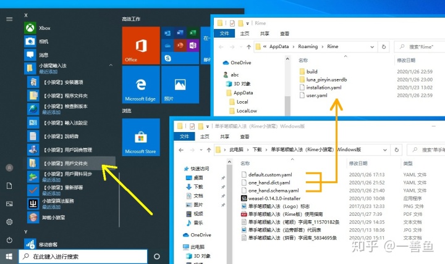
Task: Open 移动套餐 app in Start list
Action: 68,244
